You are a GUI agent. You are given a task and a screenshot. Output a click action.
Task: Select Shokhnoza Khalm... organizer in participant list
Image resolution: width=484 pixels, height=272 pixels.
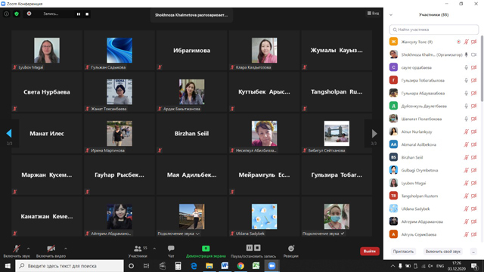click(x=433, y=54)
